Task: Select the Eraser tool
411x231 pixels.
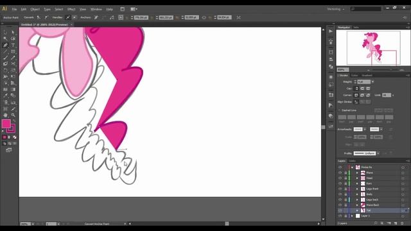Action: (5, 64)
